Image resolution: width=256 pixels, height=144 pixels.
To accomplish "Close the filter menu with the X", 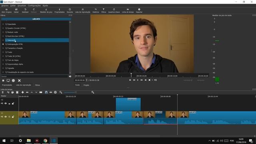I will [x=19, y=80].
